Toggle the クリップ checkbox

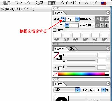click(x=90, y=100)
